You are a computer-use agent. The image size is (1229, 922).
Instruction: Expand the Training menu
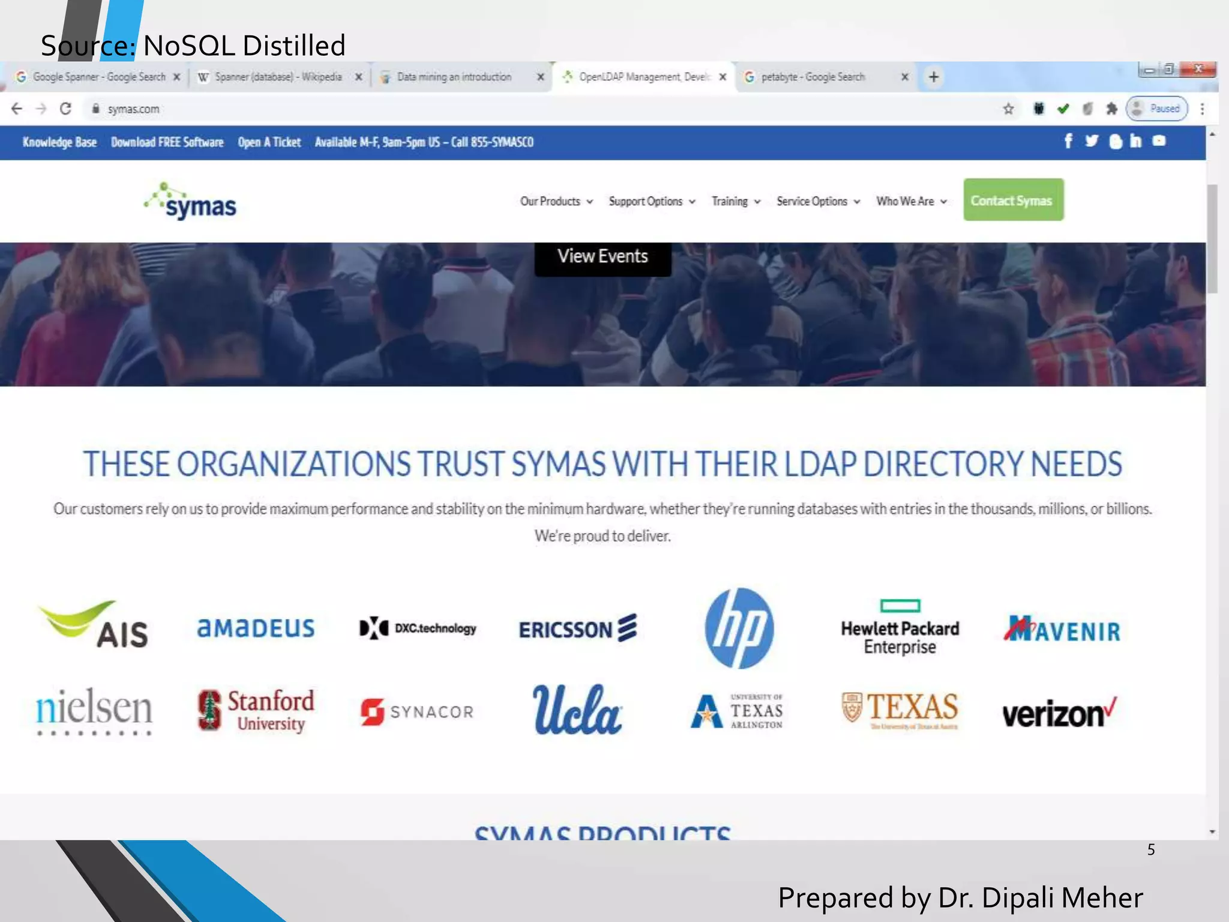(736, 201)
